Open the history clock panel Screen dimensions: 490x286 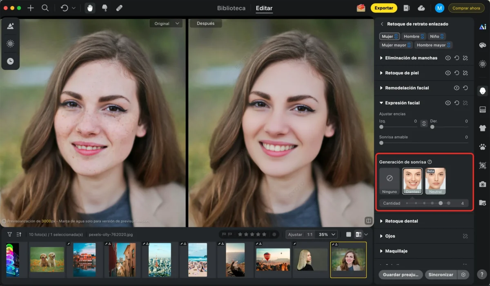10,61
